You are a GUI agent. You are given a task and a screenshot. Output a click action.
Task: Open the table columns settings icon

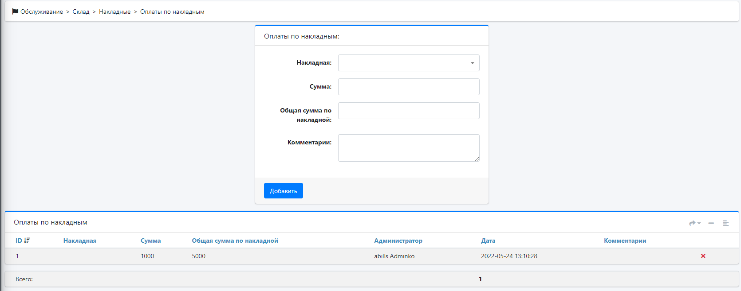point(726,223)
